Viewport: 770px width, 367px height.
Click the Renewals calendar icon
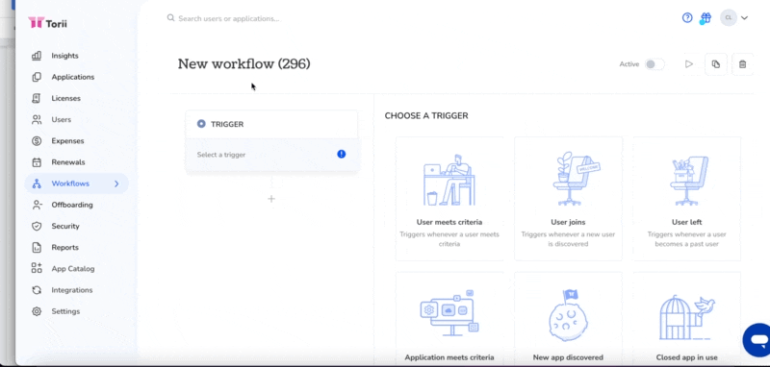(x=37, y=162)
